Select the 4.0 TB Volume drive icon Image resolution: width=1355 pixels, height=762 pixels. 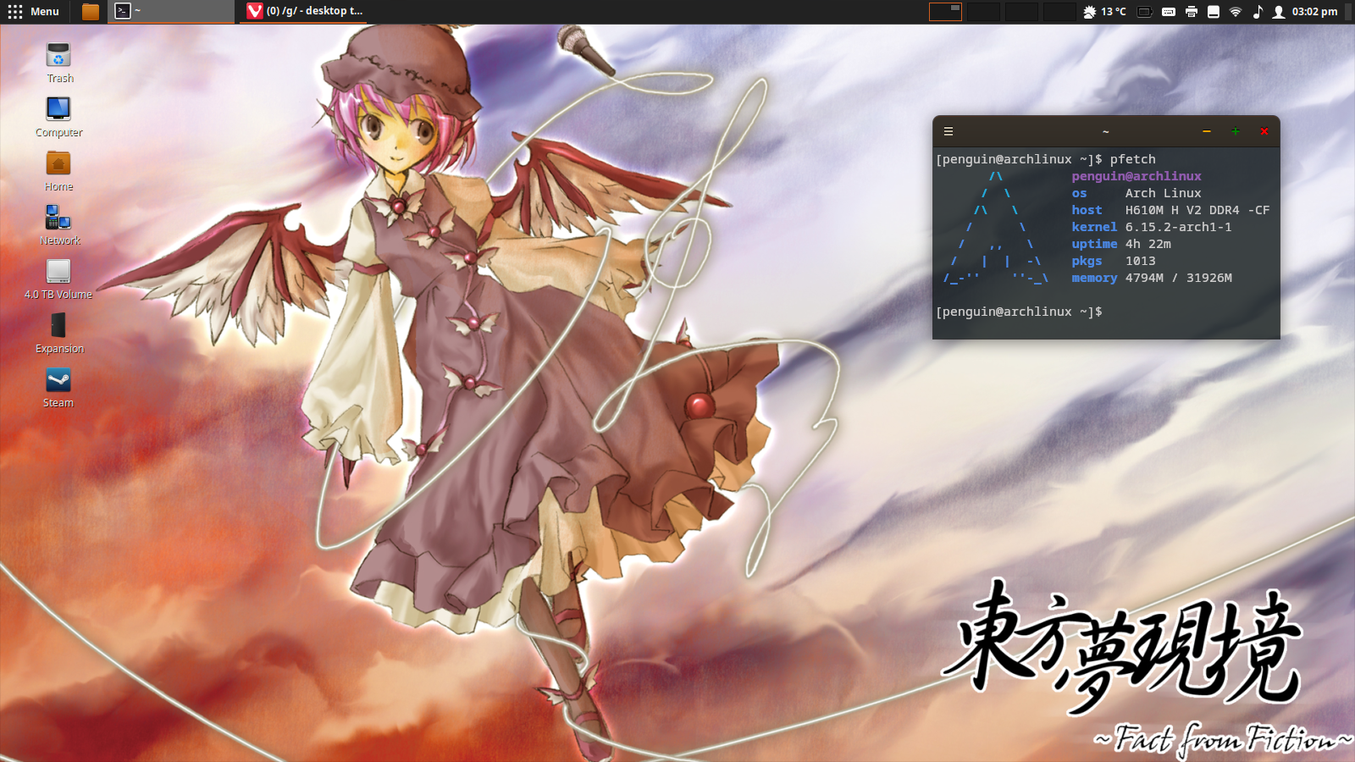58,279
